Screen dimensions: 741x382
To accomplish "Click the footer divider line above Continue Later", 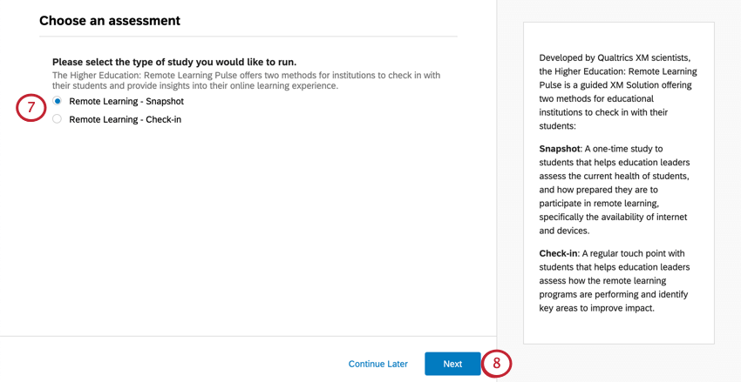I will click(x=248, y=336).
